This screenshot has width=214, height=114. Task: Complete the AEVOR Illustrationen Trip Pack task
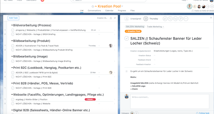point(13,46)
